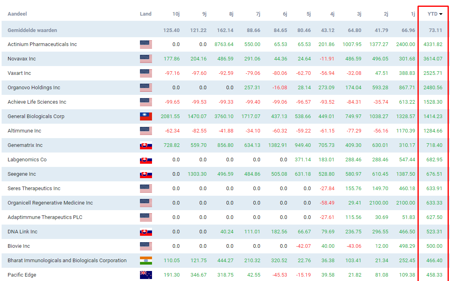Image resolution: width=450 pixels, height=281 pixels.
Task: Click the US flag next to Biovie Inc
Action: pos(146,246)
